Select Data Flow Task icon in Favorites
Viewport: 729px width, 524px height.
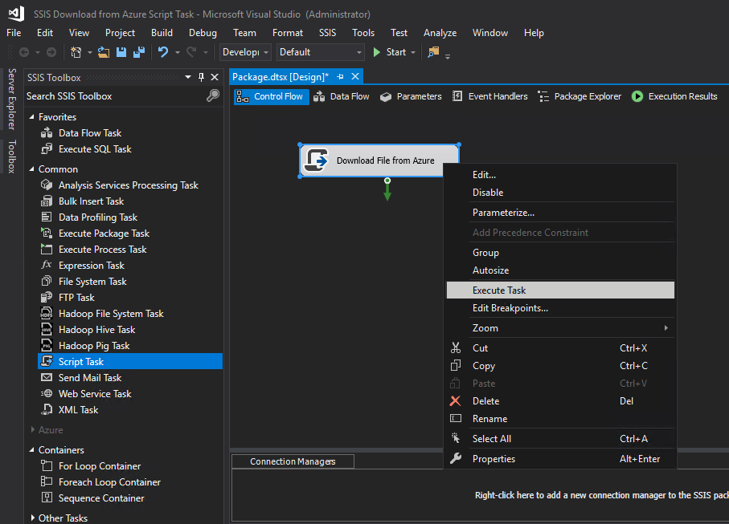(47, 133)
